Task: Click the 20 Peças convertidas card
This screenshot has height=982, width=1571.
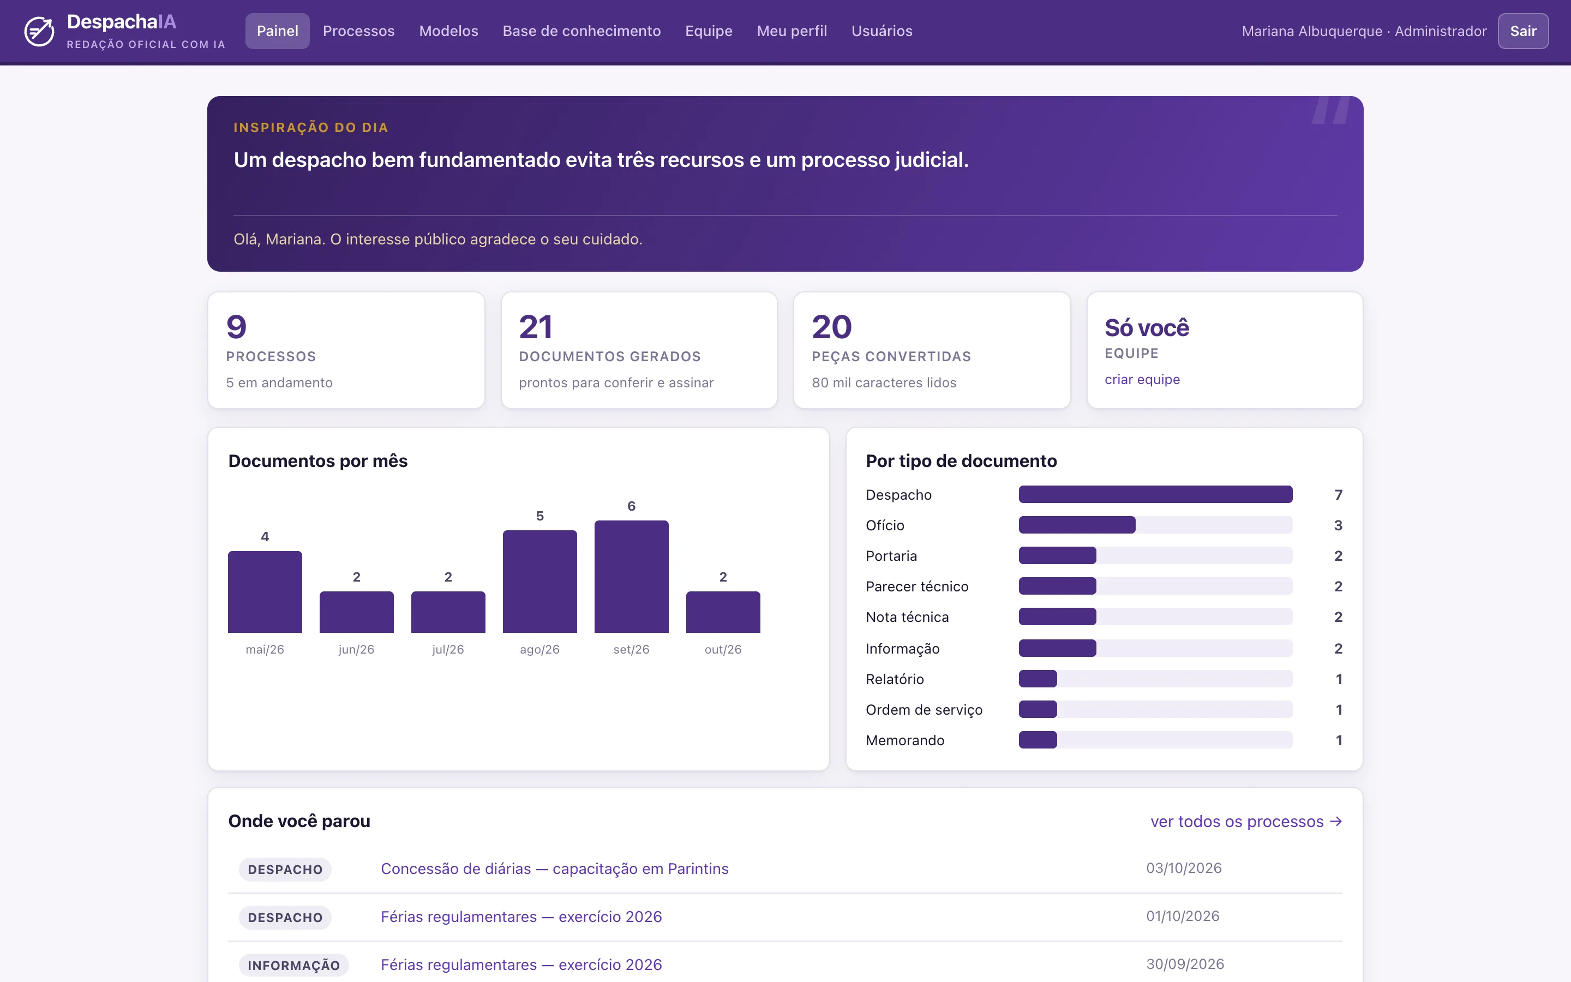Action: click(x=932, y=351)
